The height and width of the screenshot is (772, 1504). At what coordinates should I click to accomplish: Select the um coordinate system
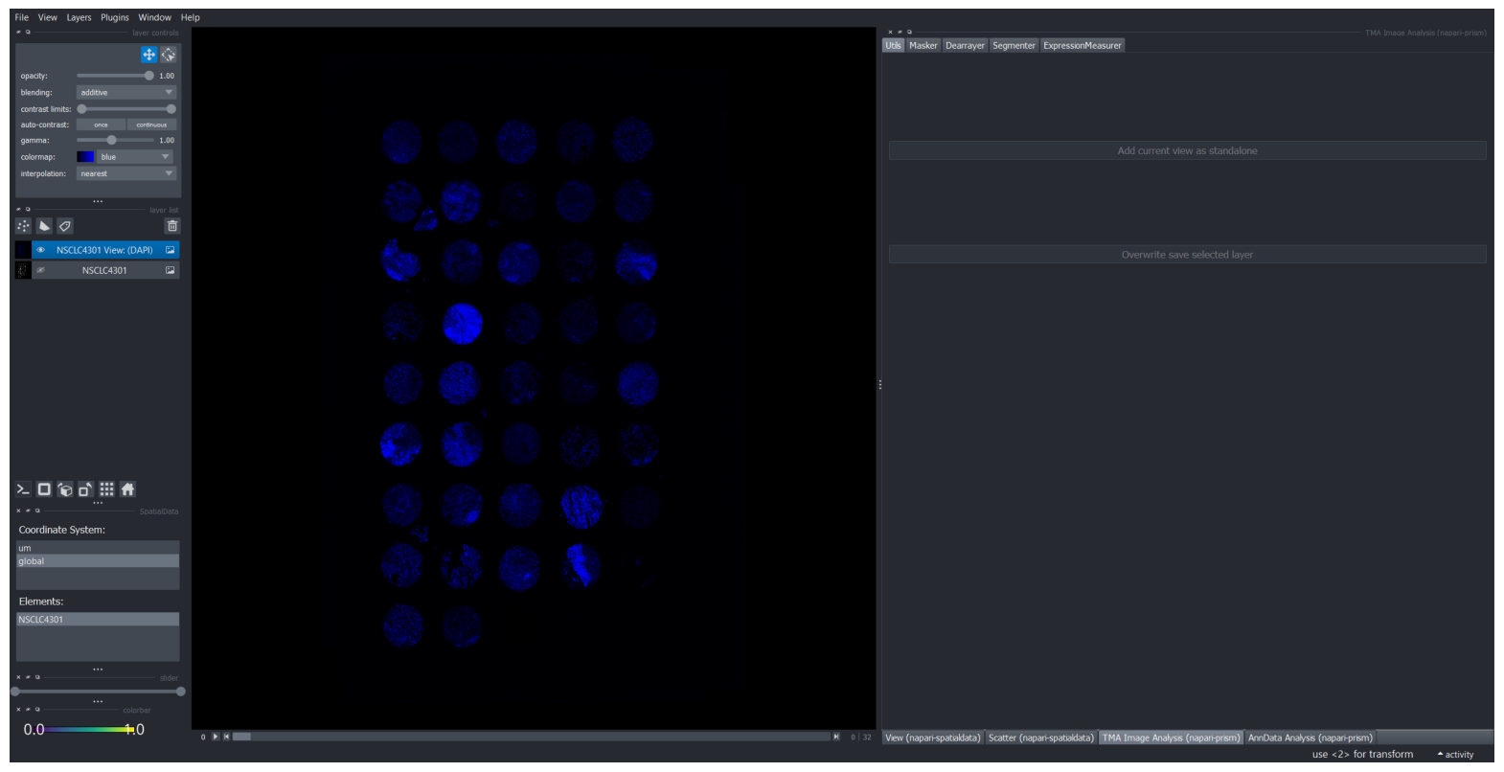click(98, 548)
